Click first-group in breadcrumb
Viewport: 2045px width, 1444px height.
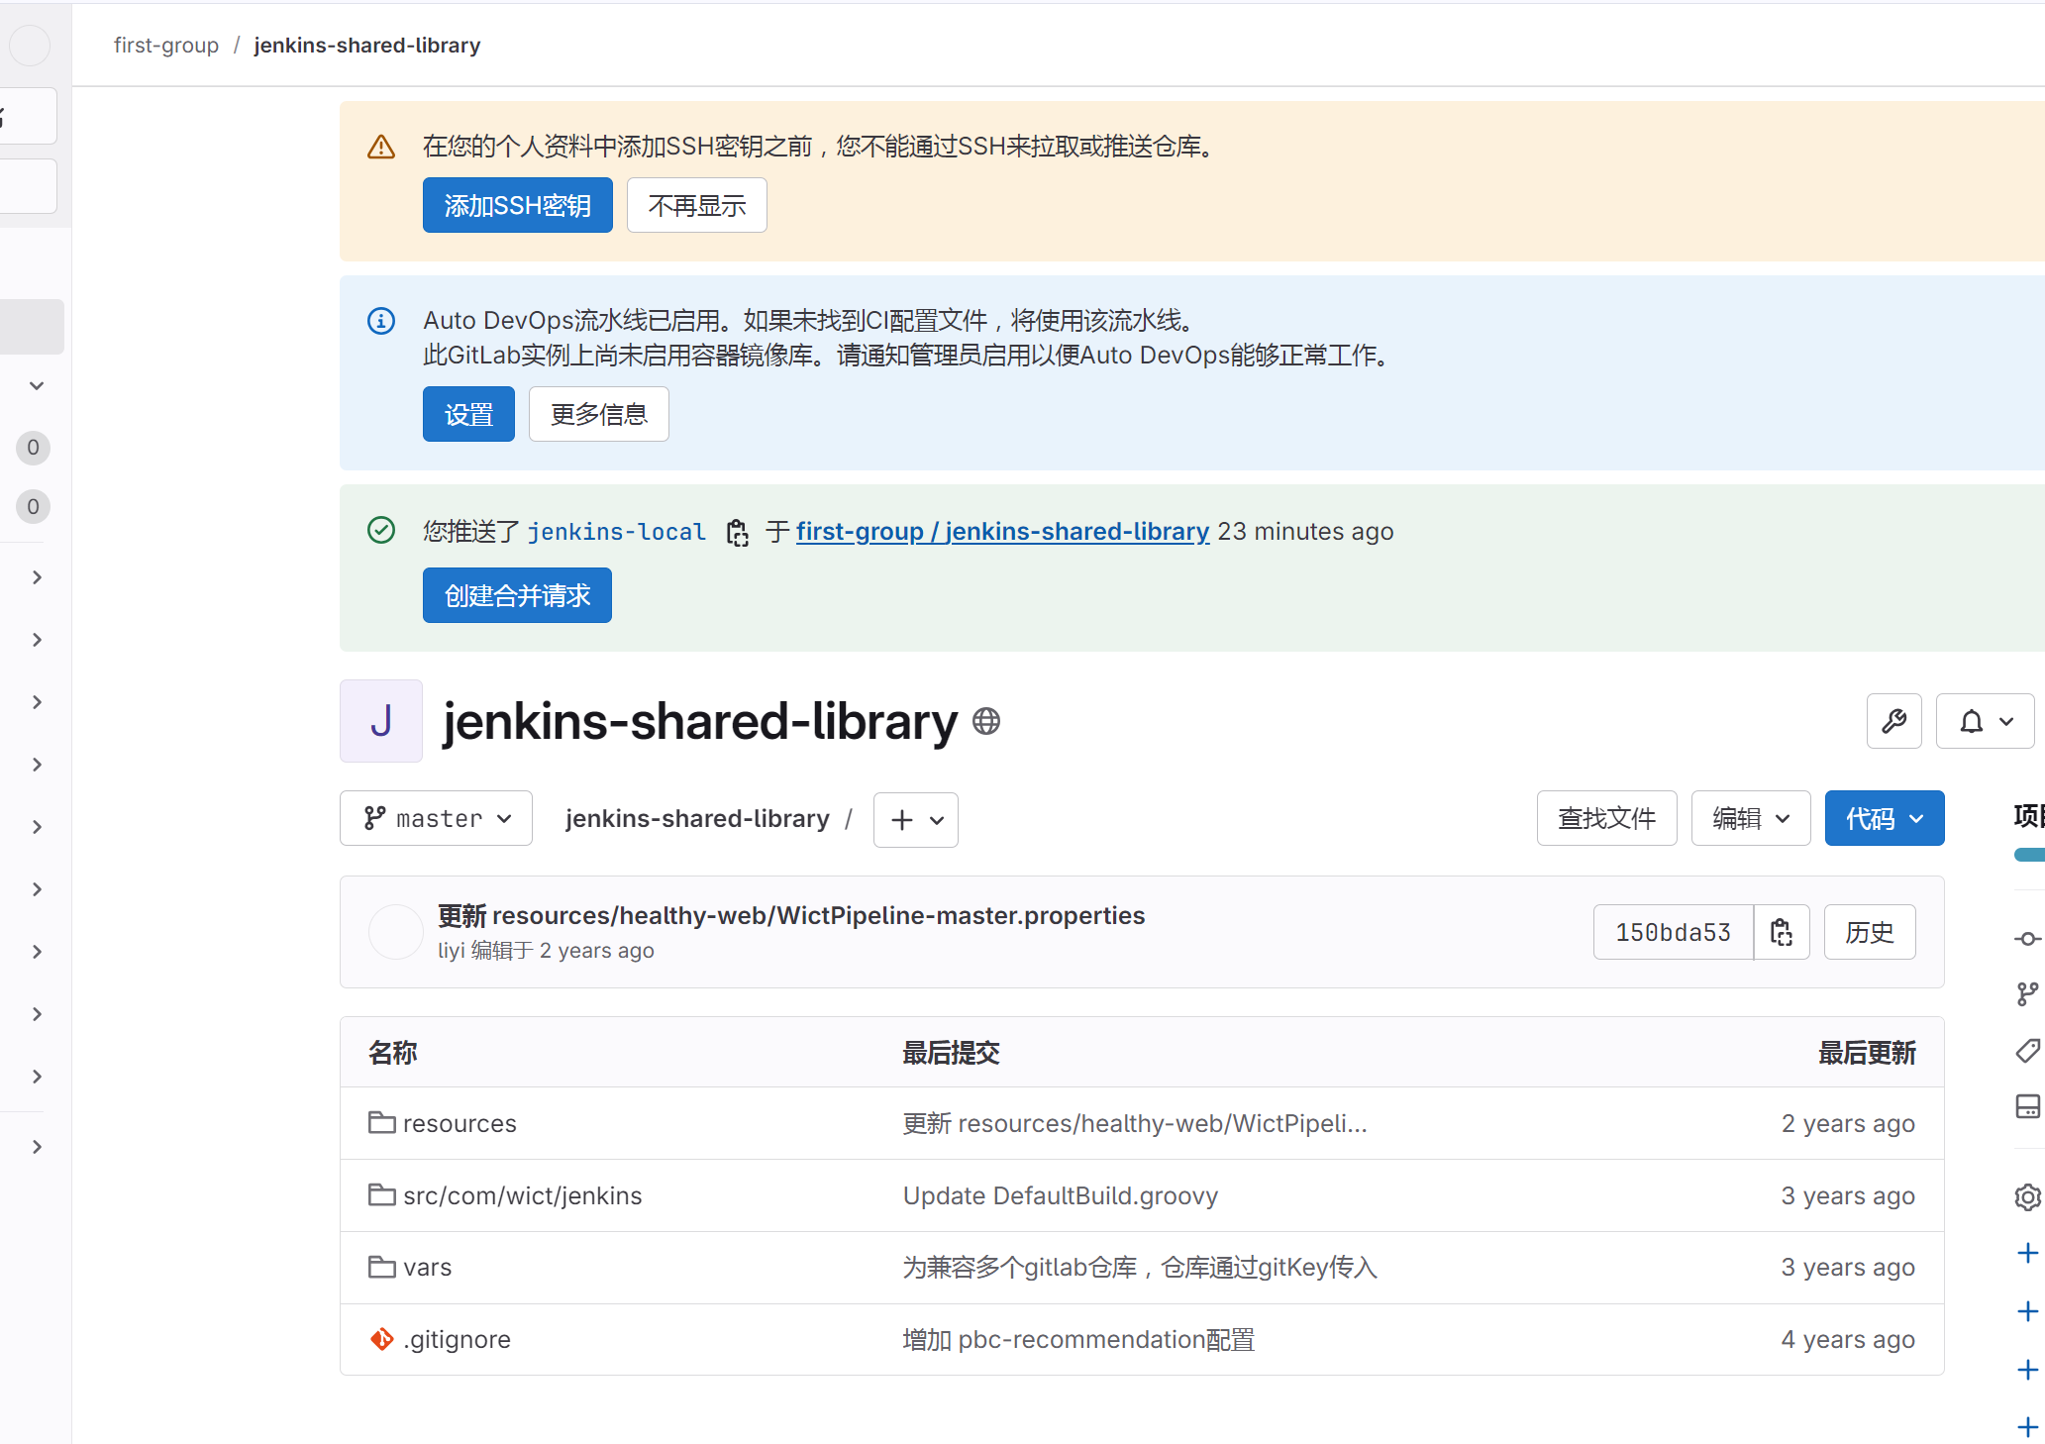point(166,46)
